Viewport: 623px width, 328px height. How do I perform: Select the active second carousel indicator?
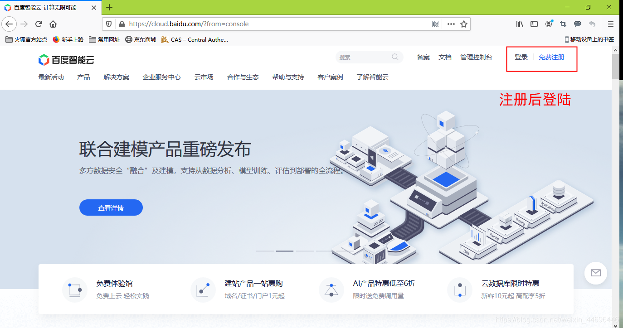285,251
